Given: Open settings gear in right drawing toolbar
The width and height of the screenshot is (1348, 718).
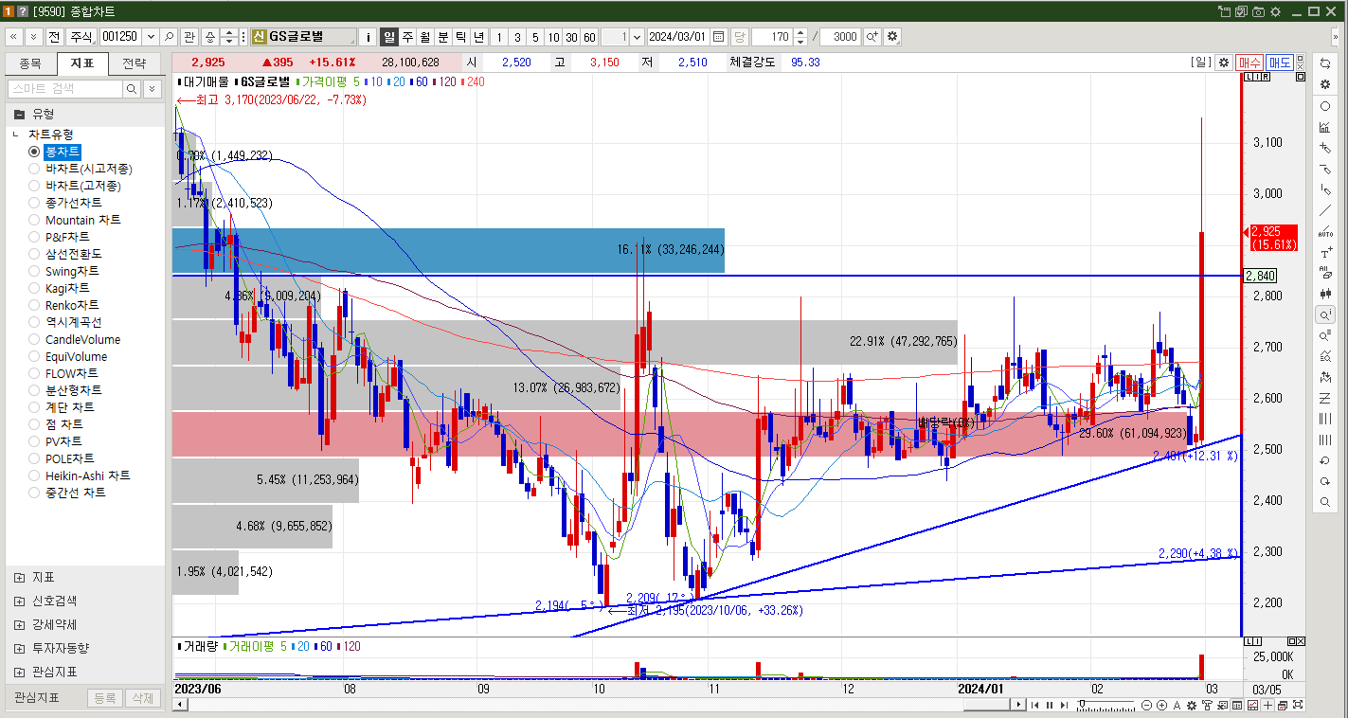Looking at the screenshot, I should 1325,84.
